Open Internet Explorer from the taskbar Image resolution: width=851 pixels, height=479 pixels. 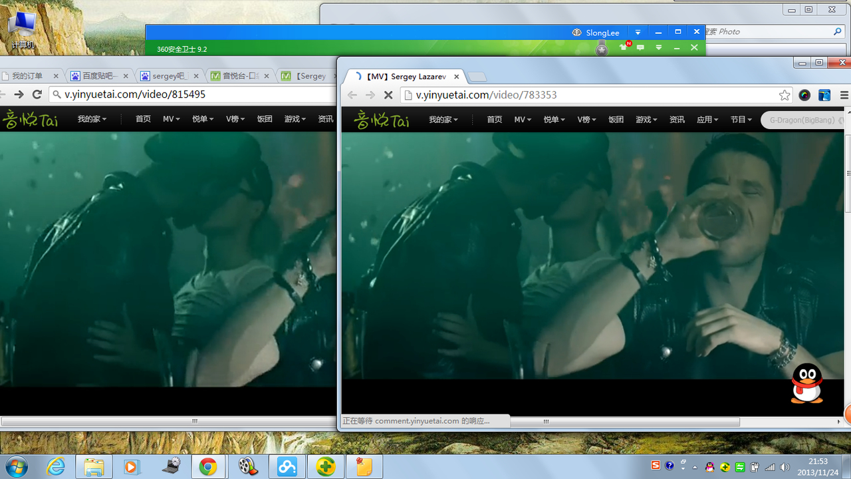pyautogui.click(x=56, y=467)
